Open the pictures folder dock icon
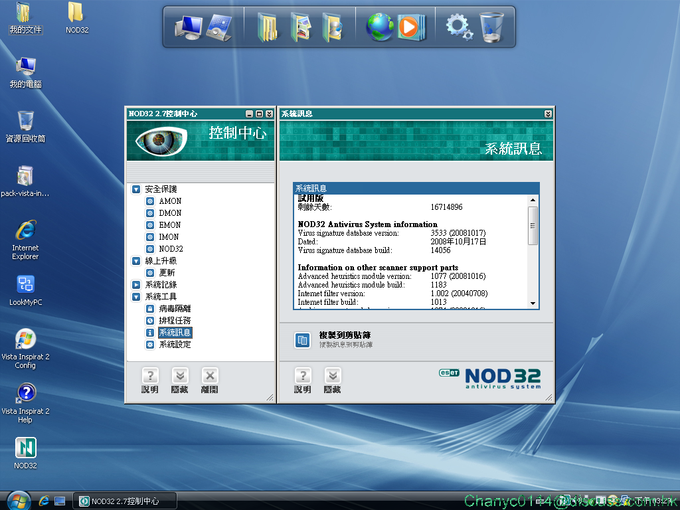The width and height of the screenshot is (680, 510). click(301, 27)
